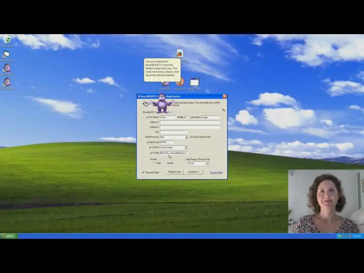
Task: Open the Windows Start menu
Action: pos(9,236)
